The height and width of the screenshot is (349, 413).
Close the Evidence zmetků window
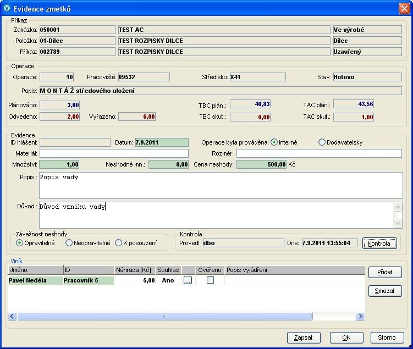(404, 8)
